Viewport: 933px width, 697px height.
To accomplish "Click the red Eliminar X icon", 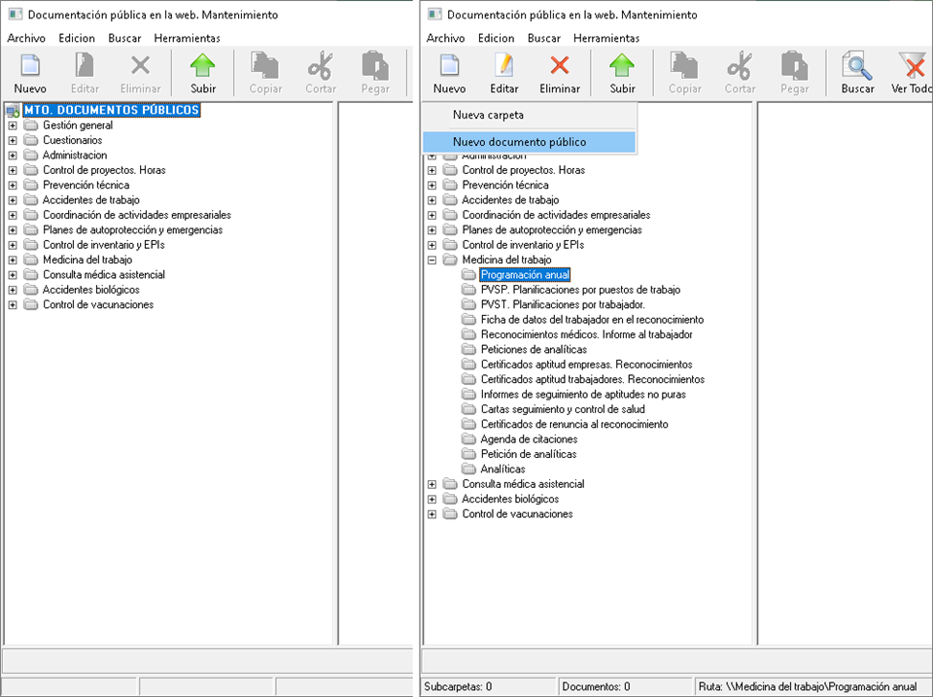I will 560,67.
